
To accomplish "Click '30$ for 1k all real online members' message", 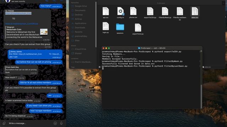I will click(x=40, y=83).
